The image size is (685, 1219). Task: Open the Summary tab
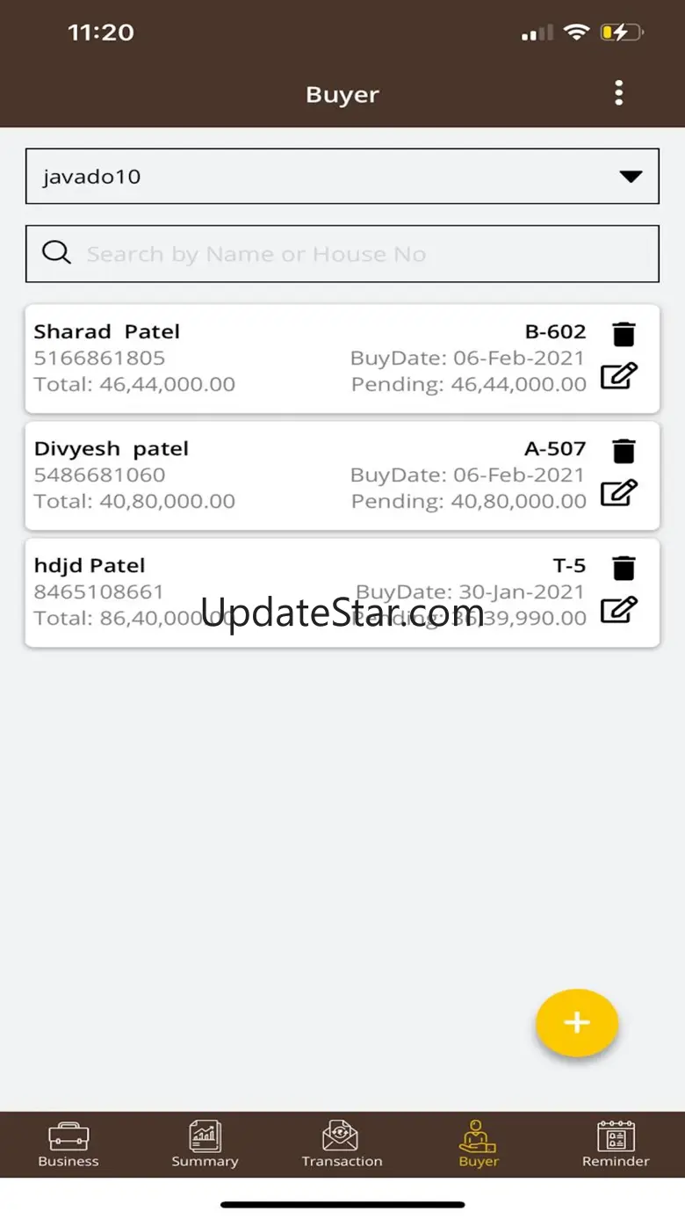tap(205, 1144)
